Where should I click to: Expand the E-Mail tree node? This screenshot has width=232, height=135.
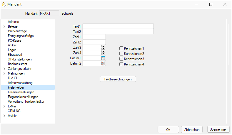[4, 106]
